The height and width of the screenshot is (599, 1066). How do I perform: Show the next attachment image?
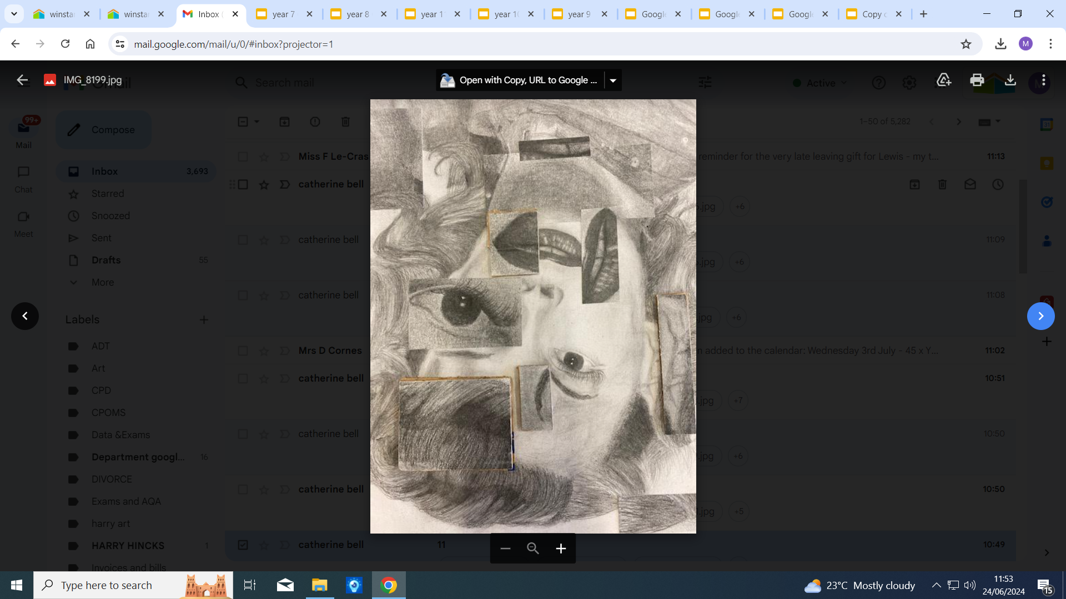pos(1041,316)
